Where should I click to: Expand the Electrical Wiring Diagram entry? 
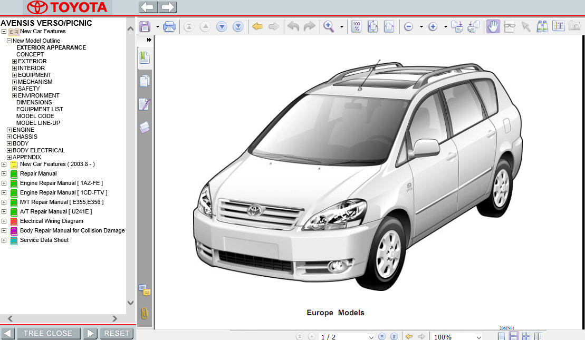(x=4, y=221)
